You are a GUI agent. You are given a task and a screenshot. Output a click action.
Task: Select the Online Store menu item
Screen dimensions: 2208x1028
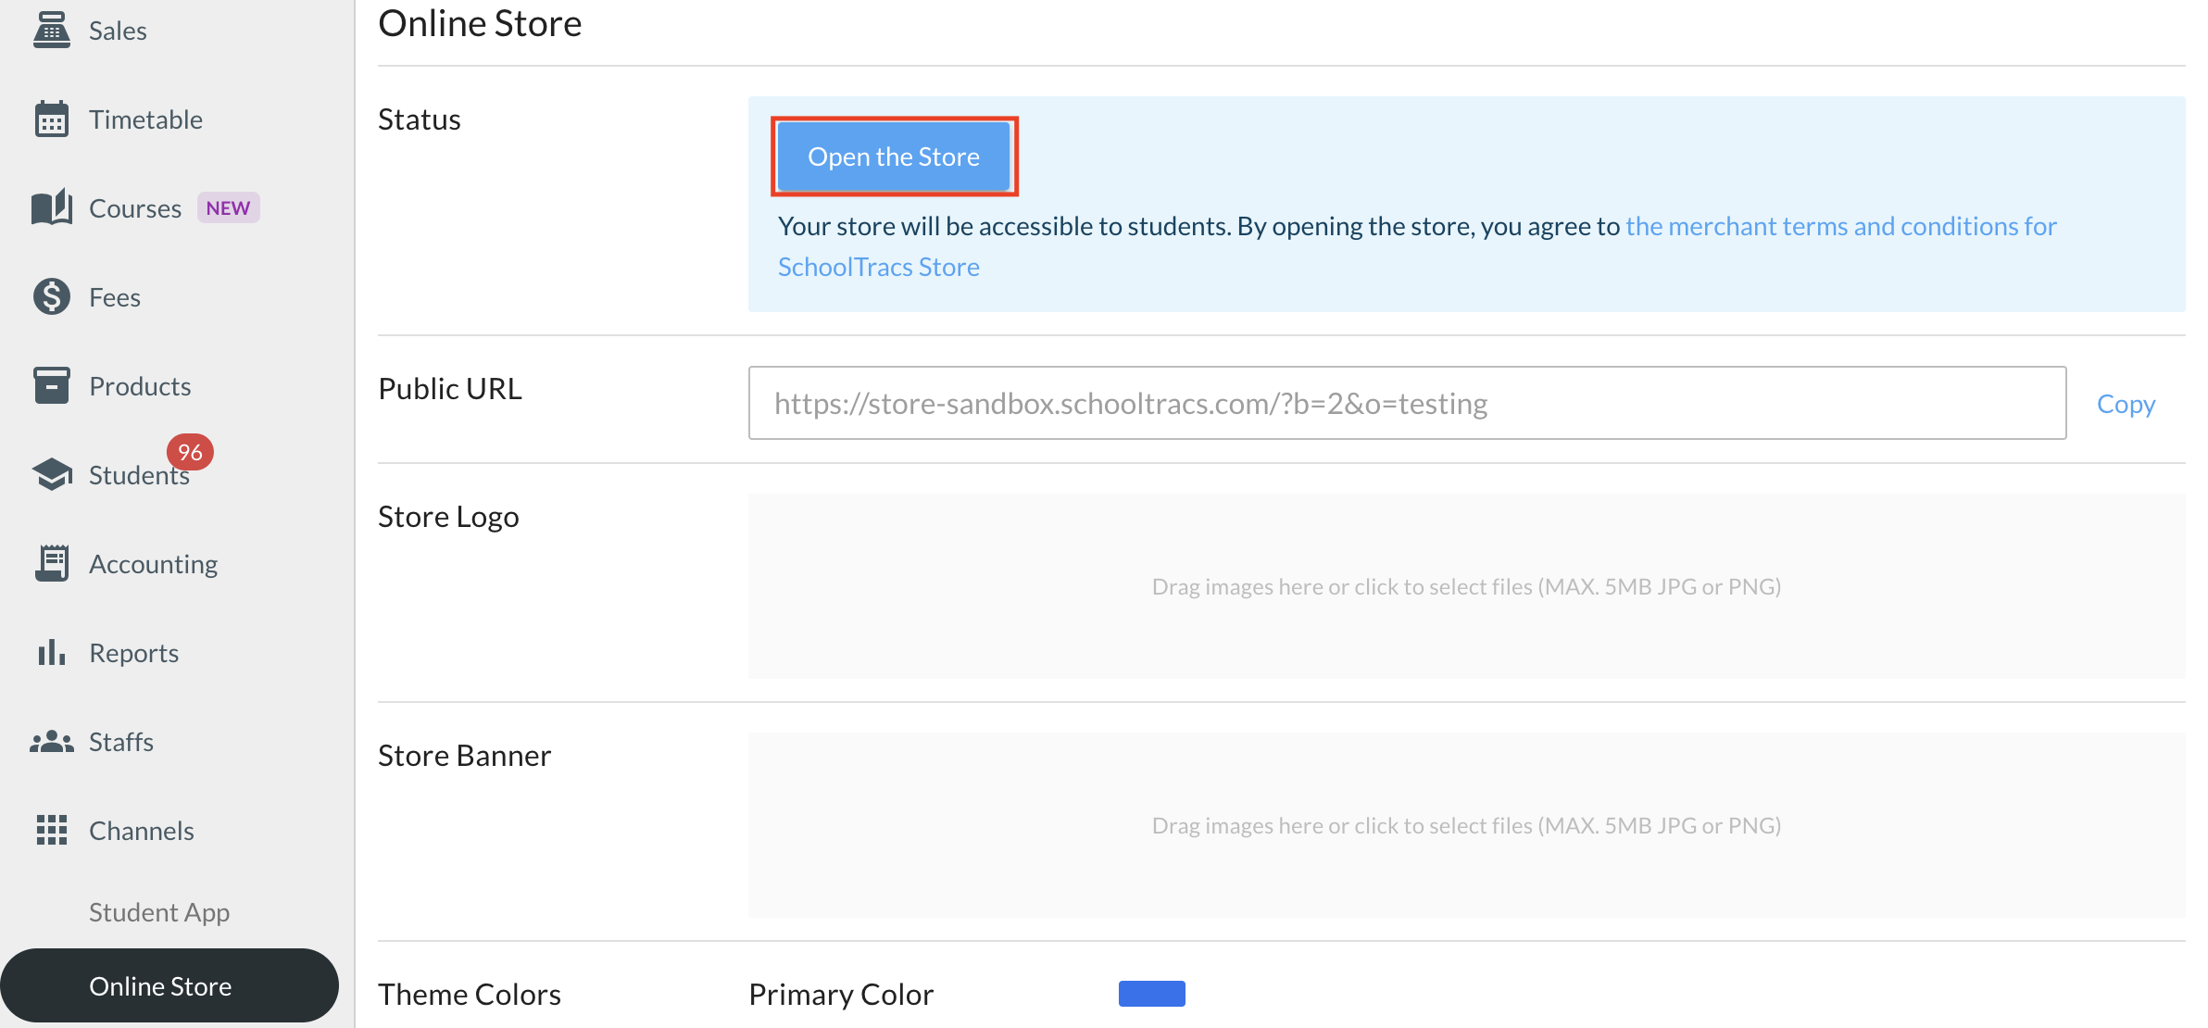[160, 986]
